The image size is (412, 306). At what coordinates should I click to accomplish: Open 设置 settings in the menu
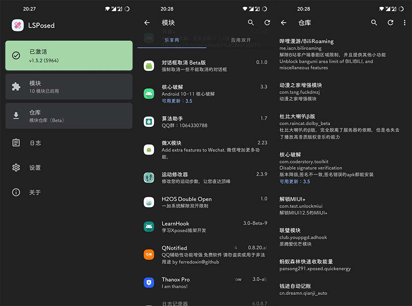tap(35, 168)
